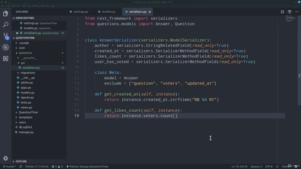Image resolution: width=301 pixels, height=169 pixels.
Task: Click the errors and warnings indicator
Action: (x=57, y=167)
